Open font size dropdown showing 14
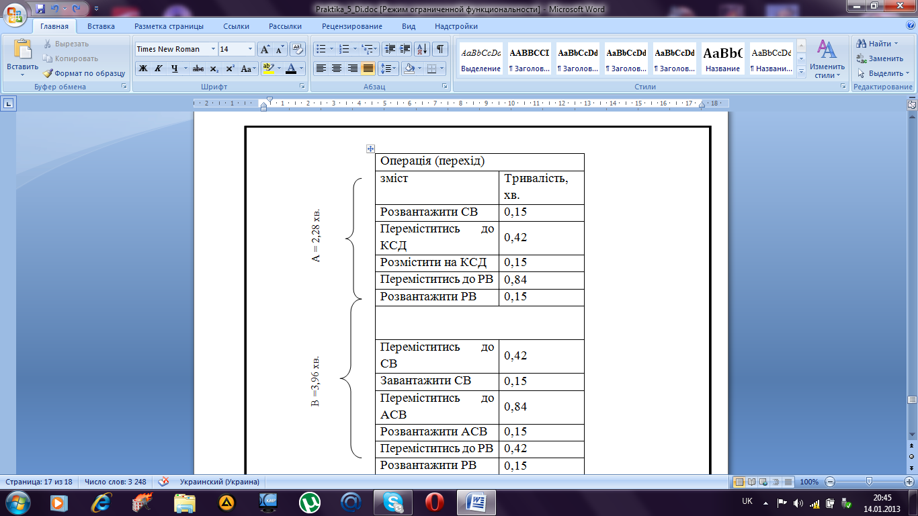The width and height of the screenshot is (918, 516). click(x=251, y=49)
